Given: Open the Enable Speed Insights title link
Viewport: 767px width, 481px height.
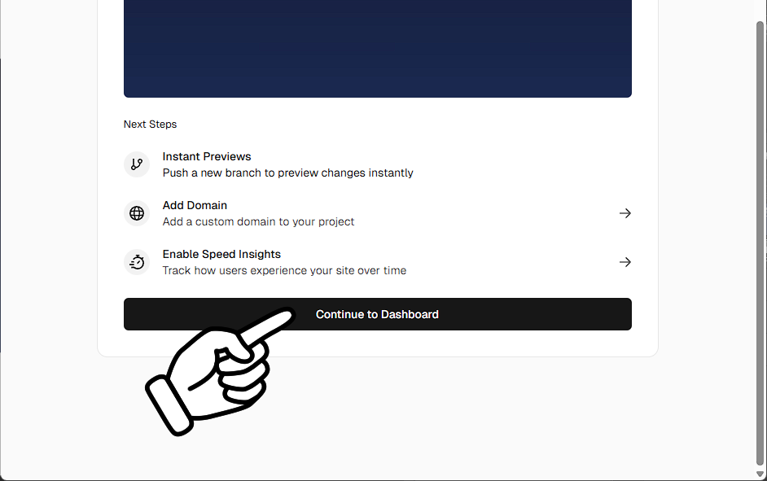Looking at the screenshot, I should [221, 254].
